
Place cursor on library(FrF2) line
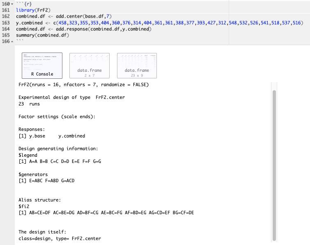pyautogui.click(x=31, y=9)
